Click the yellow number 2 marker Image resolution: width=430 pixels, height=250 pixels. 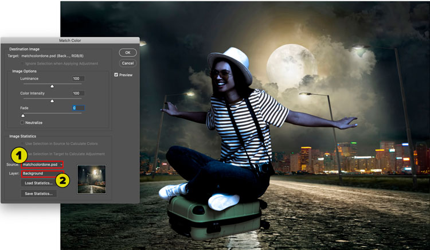coord(63,179)
